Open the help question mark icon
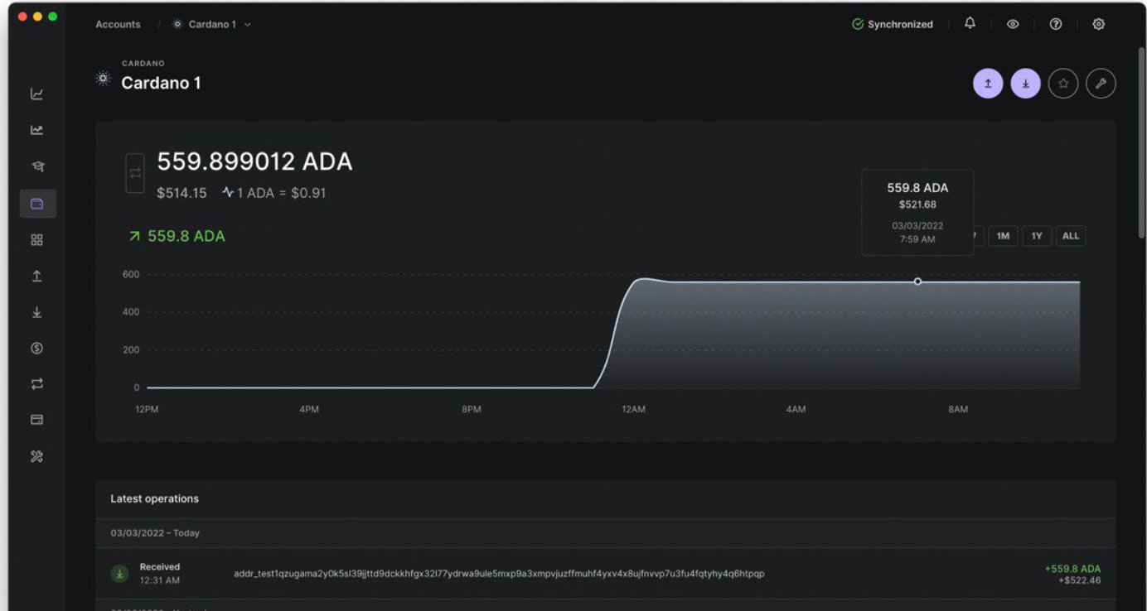Screen dimensions: 1147x611 pyautogui.click(x=1056, y=24)
